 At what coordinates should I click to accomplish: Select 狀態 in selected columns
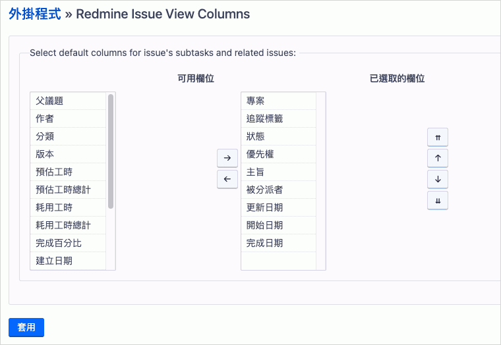click(x=278, y=136)
